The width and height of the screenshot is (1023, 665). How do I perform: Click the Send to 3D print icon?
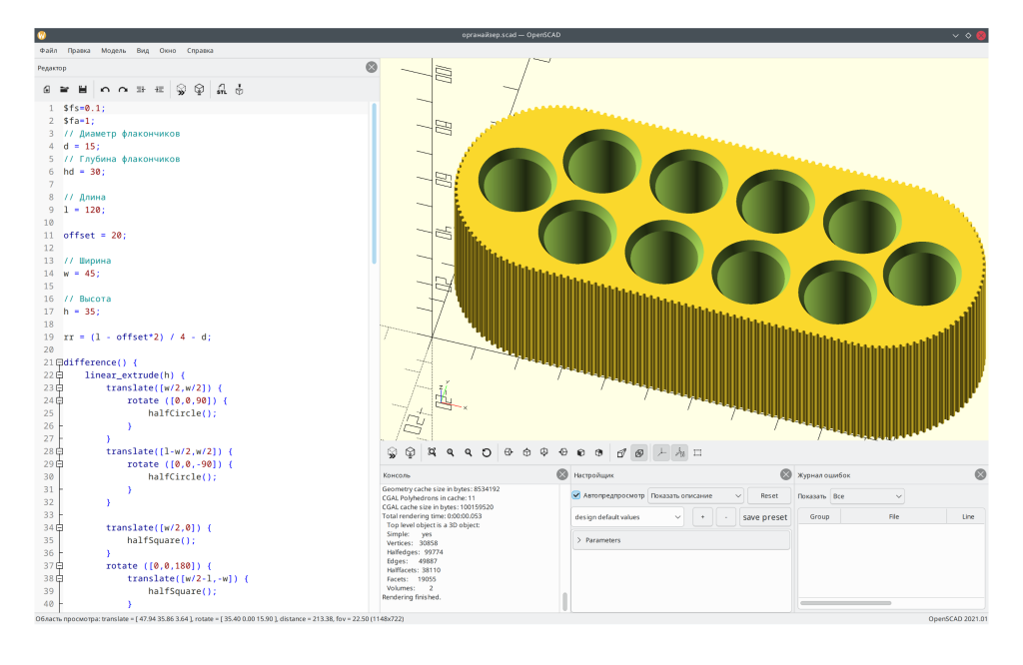(240, 90)
